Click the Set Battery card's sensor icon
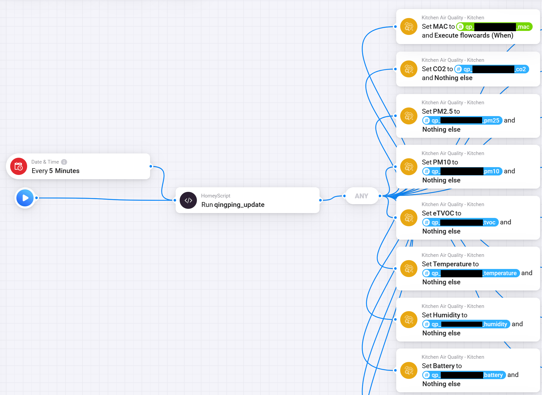Screen dimensions: 542x395 tap(409, 370)
